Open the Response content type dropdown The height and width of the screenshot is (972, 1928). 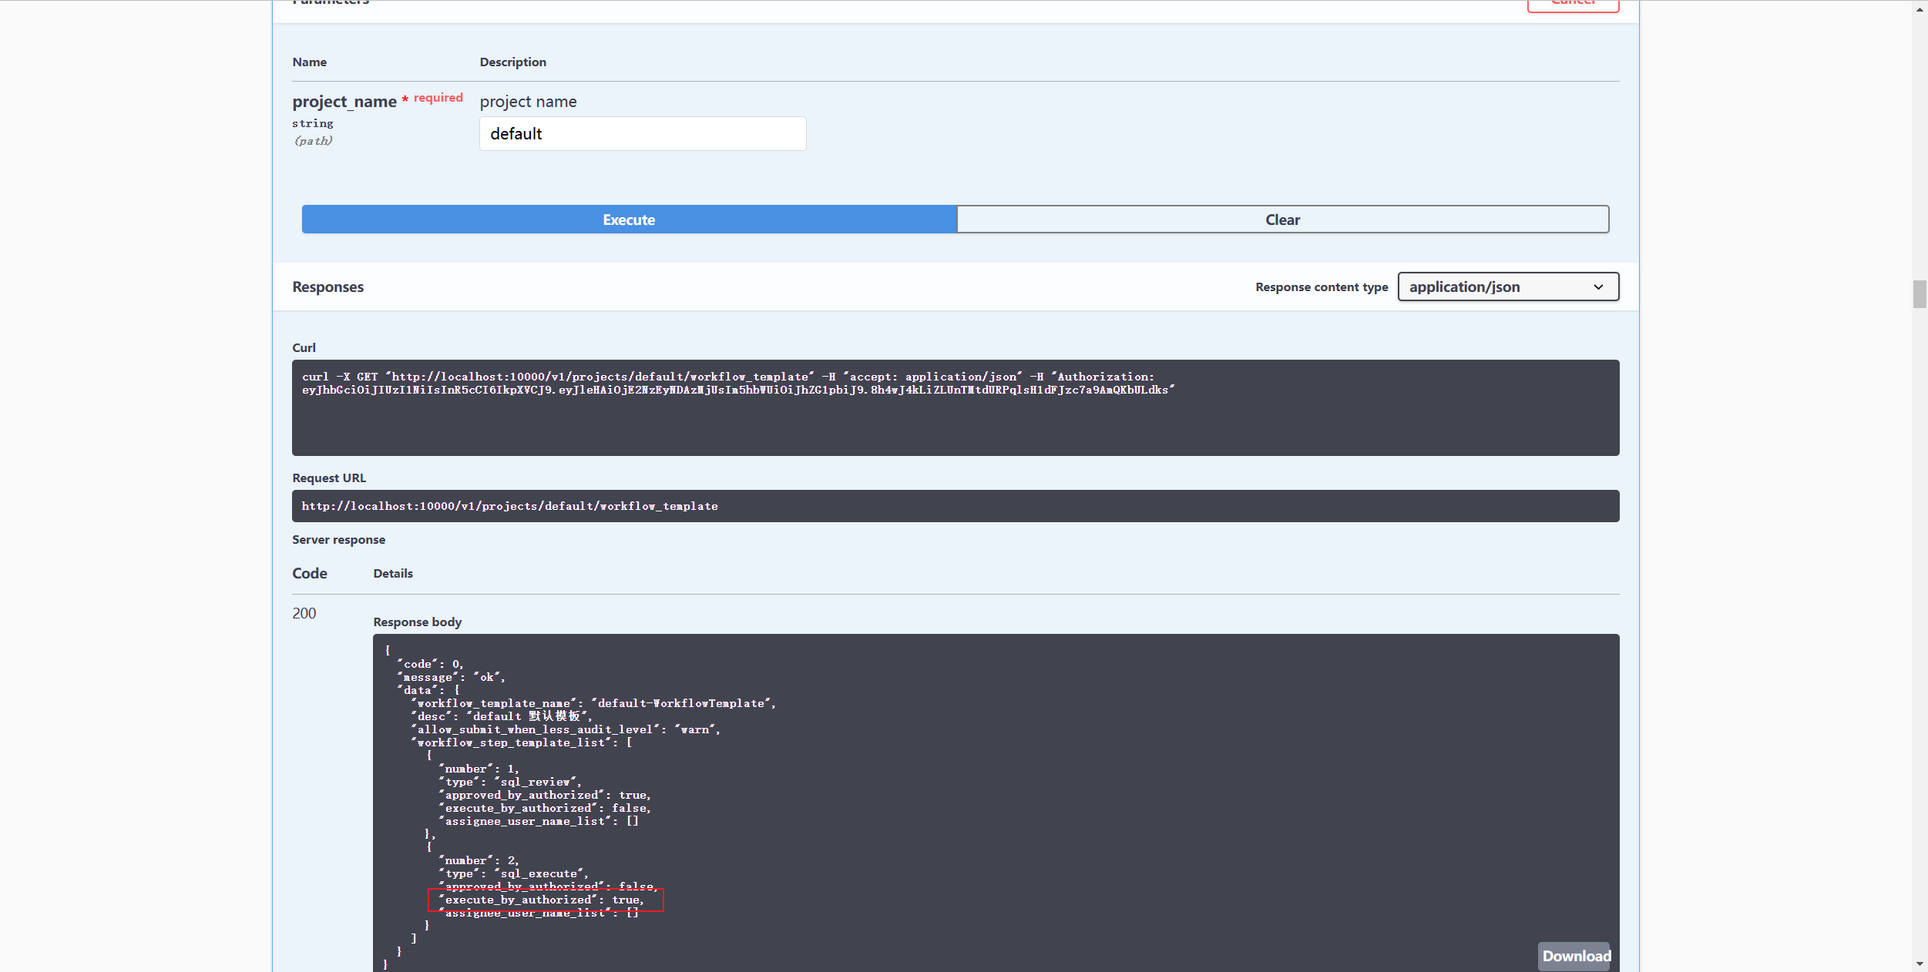pos(1506,287)
